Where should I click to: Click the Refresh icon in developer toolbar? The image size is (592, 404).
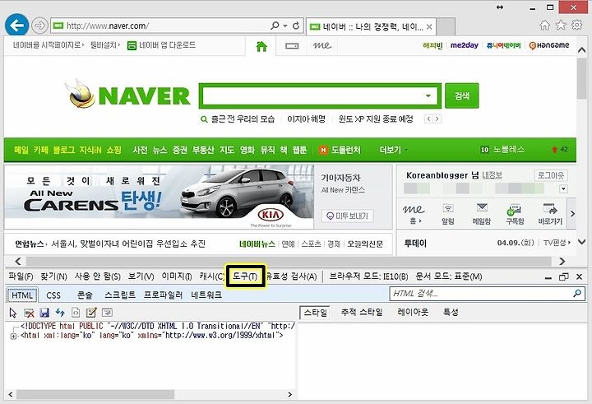[60, 313]
